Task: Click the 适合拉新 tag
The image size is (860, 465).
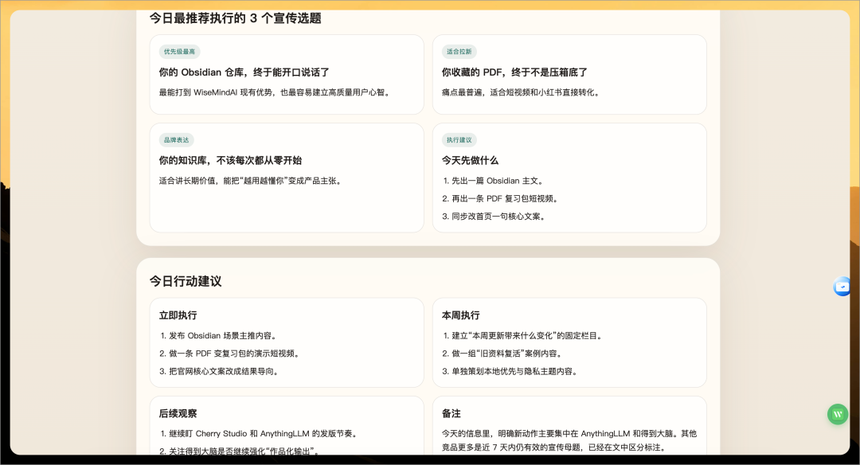Action: (459, 52)
